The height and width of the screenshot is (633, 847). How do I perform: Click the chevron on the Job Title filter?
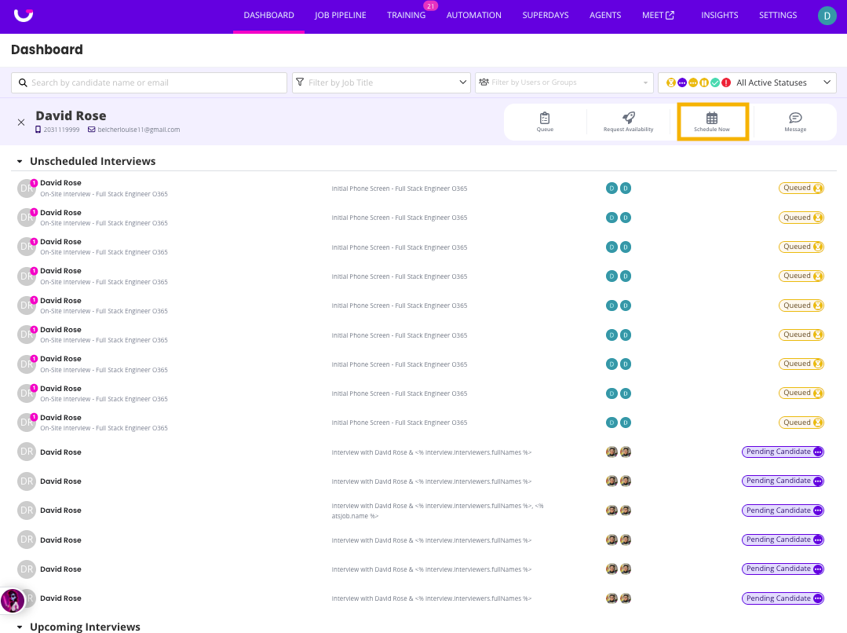(462, 82)
